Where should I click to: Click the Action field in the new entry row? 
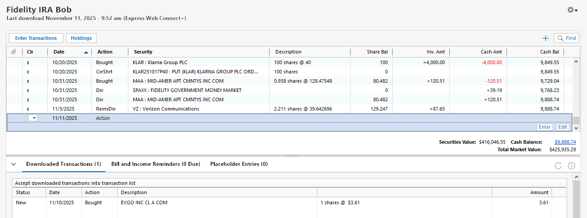[x=110, y=118]
